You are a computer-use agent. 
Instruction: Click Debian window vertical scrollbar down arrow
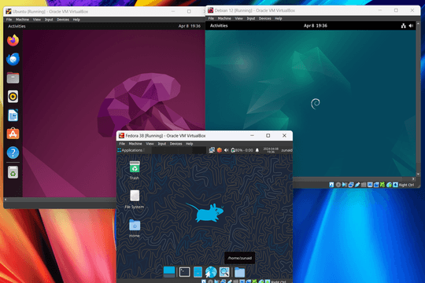[418, 175]
